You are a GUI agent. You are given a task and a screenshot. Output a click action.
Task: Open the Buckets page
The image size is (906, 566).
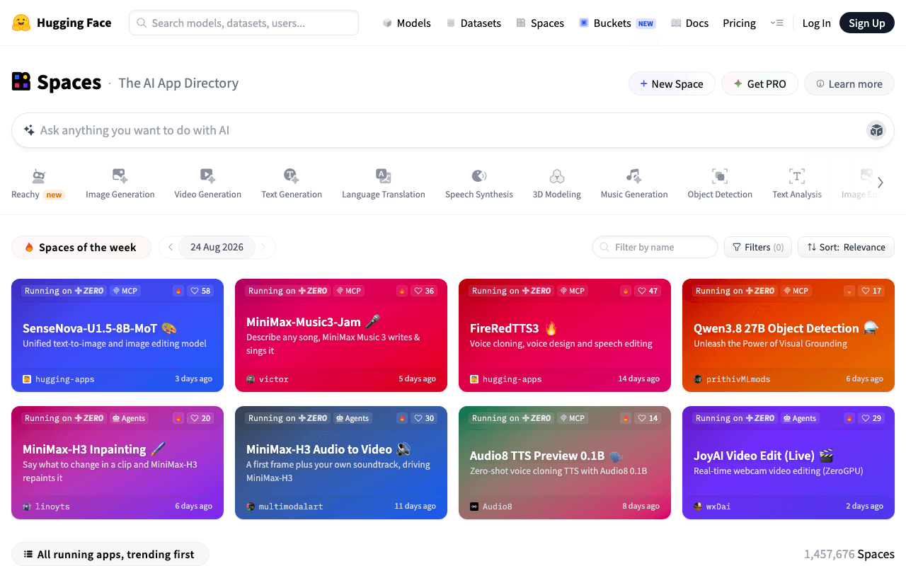point(617,23)
